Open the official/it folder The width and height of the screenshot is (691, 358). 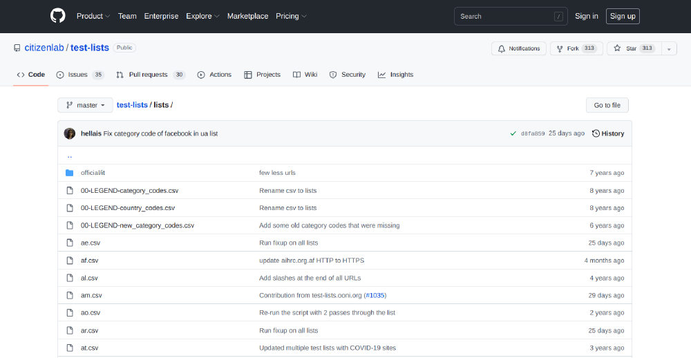tap(93, 173)
